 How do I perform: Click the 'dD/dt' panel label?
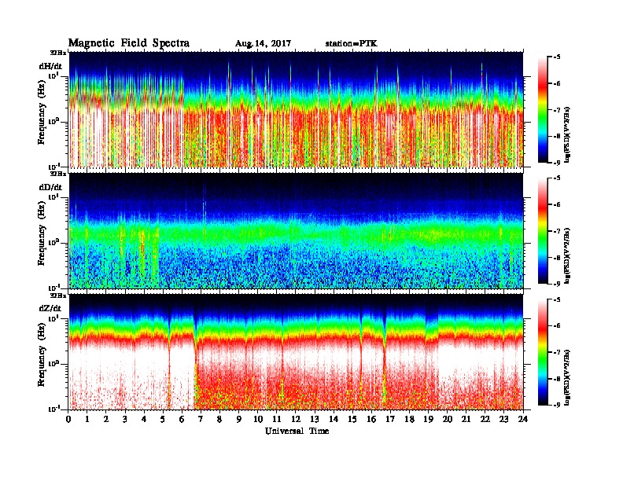[x=50, y=187]
